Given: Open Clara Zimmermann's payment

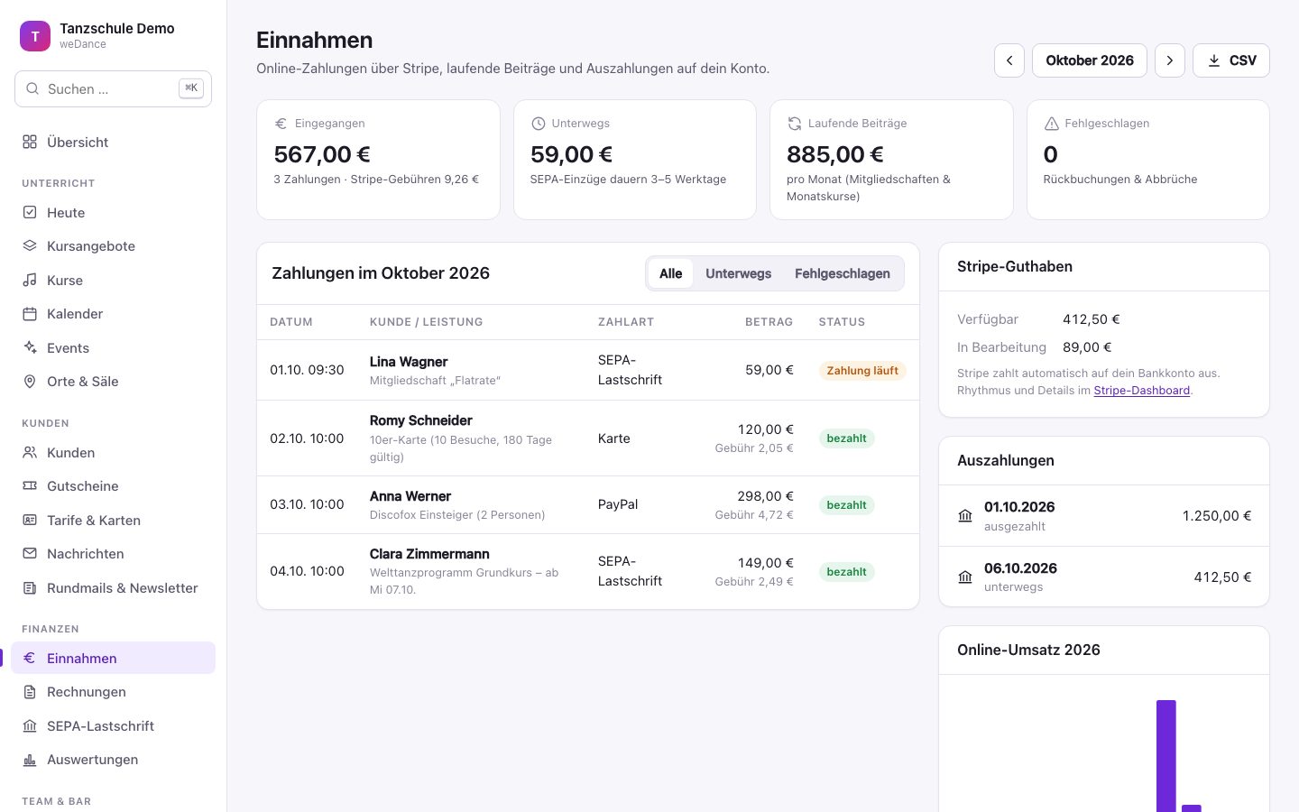Looking at the screenshot, I should pos(588,572).
